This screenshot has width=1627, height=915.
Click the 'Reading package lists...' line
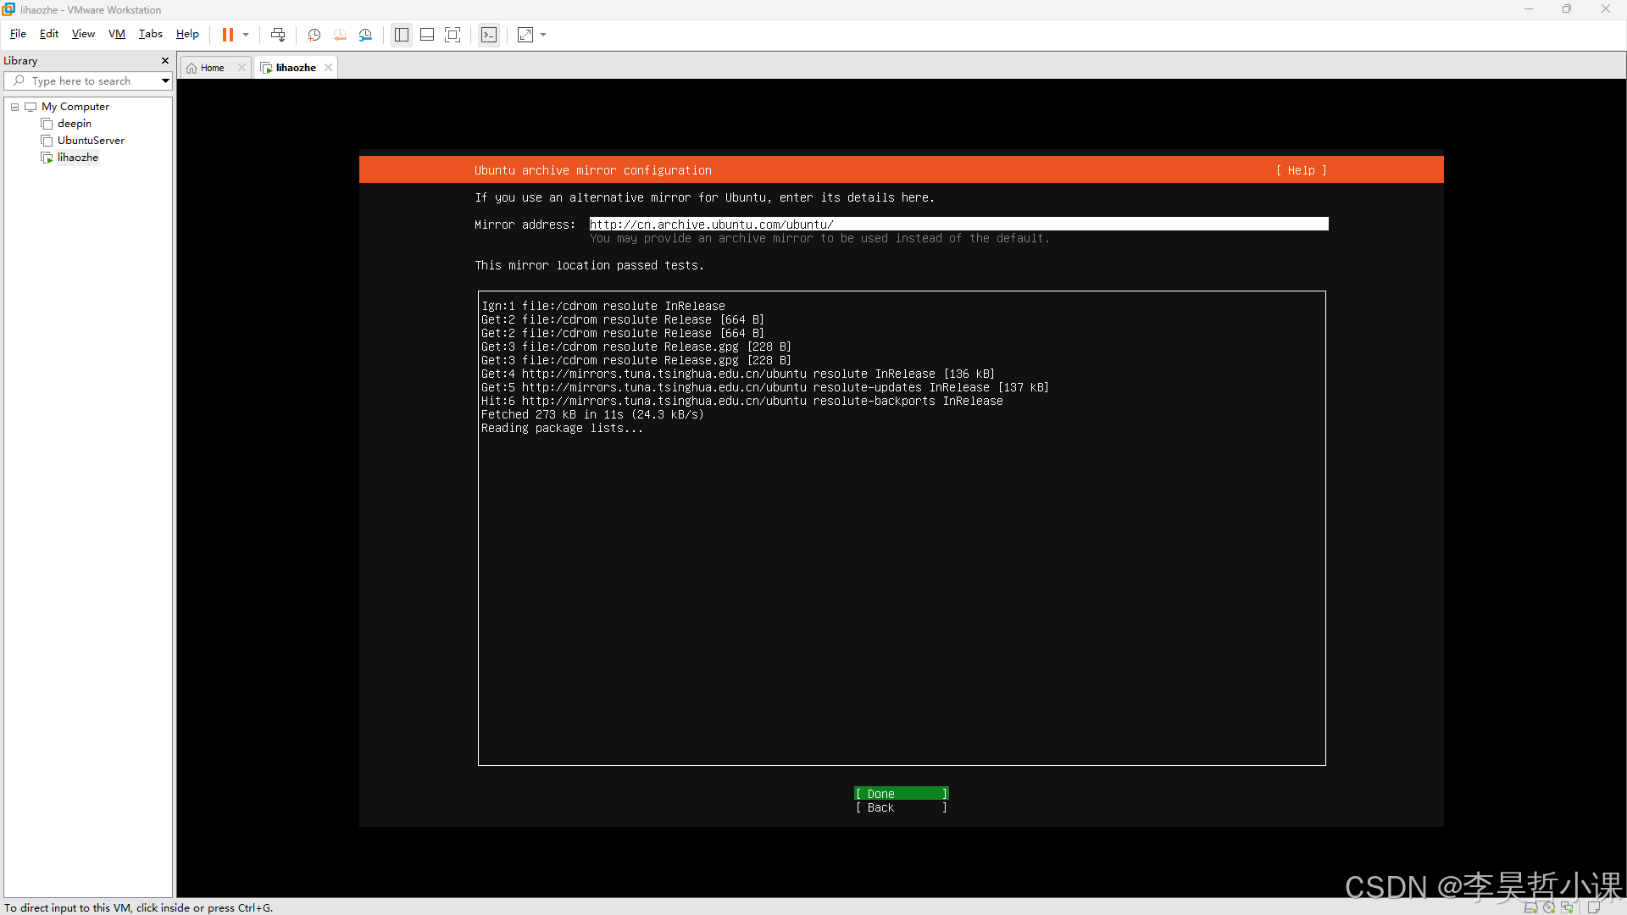coord(562,428)
